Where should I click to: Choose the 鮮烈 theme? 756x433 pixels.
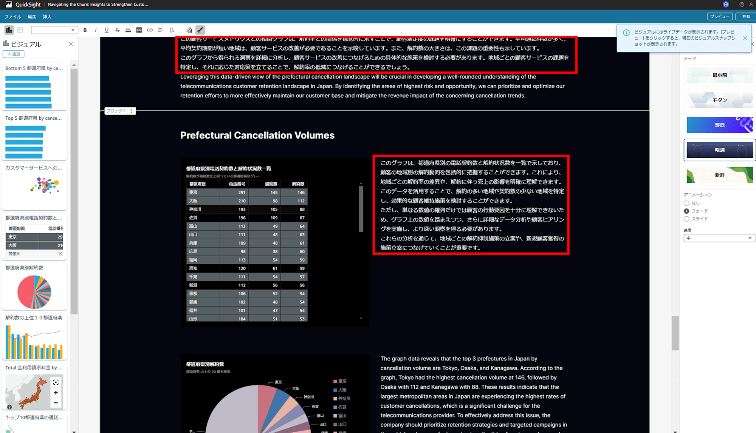[x=719, y=125]
